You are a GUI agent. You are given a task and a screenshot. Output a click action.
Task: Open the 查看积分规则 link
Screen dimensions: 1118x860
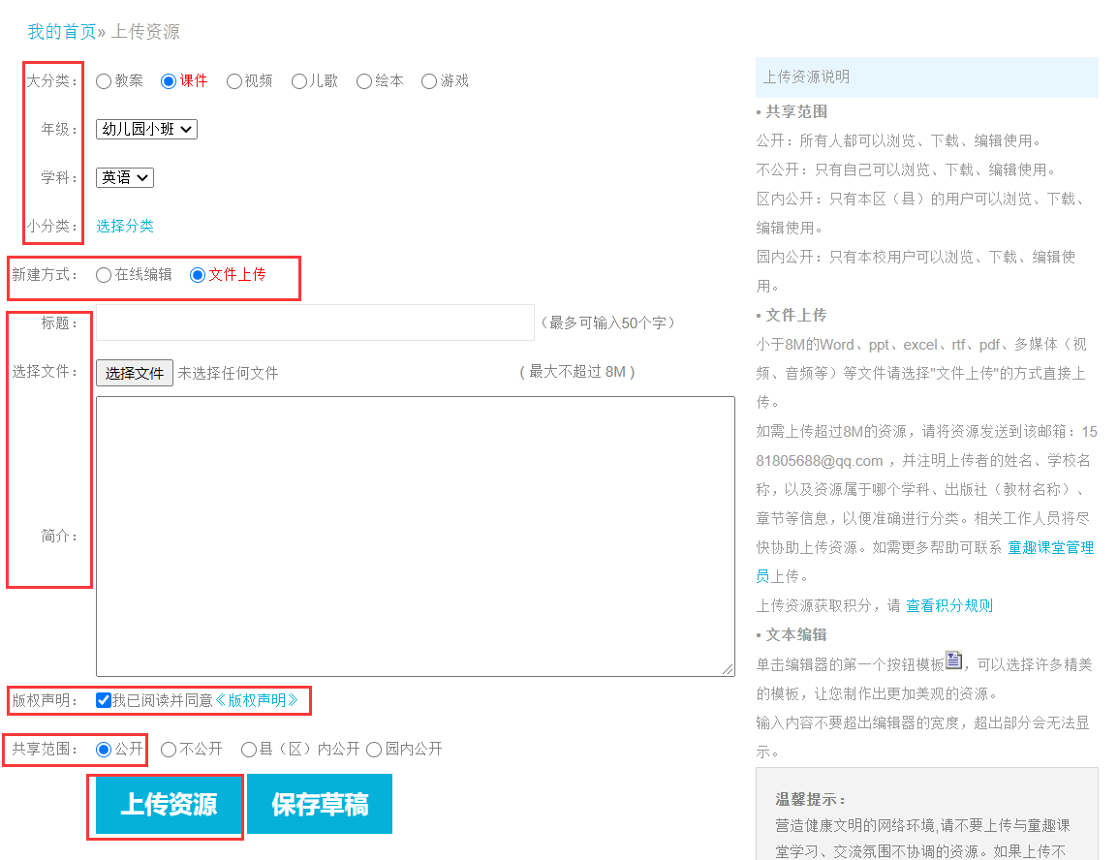coord(948,605)
